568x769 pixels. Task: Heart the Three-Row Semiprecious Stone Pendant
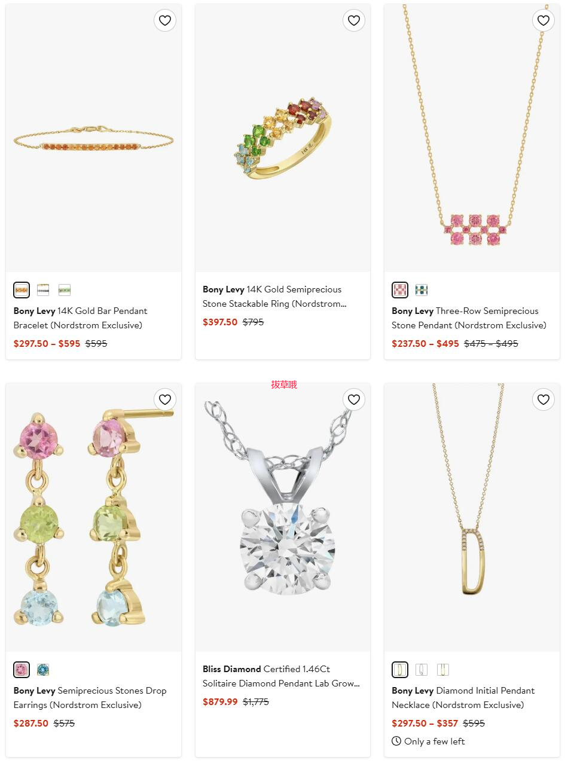pos(543,20)
